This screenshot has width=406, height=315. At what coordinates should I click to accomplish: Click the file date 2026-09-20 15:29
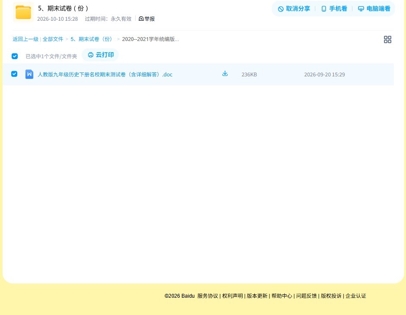click(x=324, y=75)
